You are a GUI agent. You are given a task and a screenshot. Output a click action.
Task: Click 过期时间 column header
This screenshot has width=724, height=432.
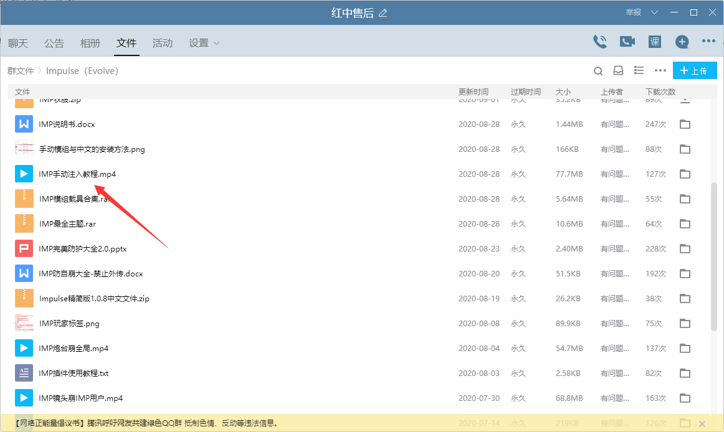525,92
